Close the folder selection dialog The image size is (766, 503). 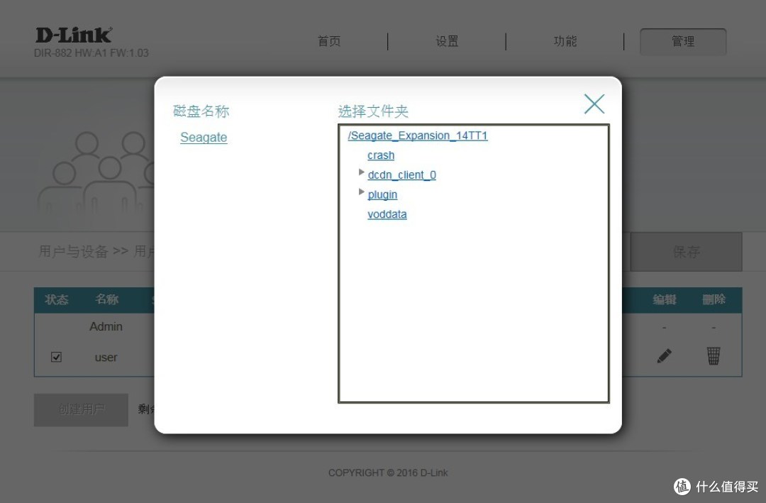pyautogui.click(x=594, y=104)
